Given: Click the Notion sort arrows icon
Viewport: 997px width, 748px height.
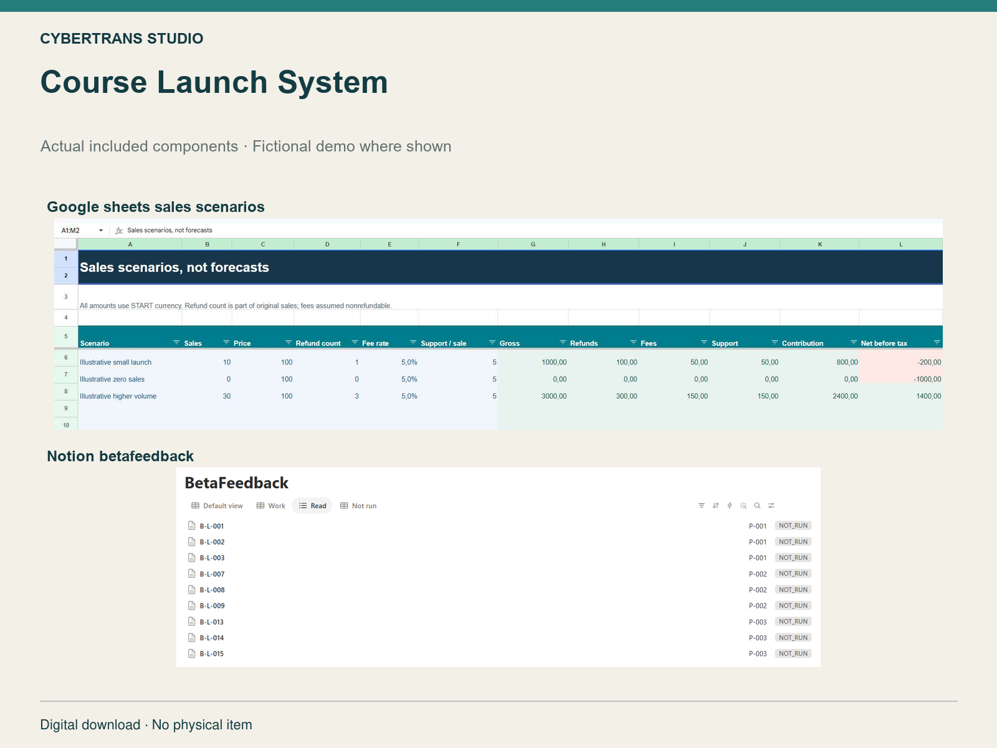Looking at the screenshot, I should [x=715, y=506].
